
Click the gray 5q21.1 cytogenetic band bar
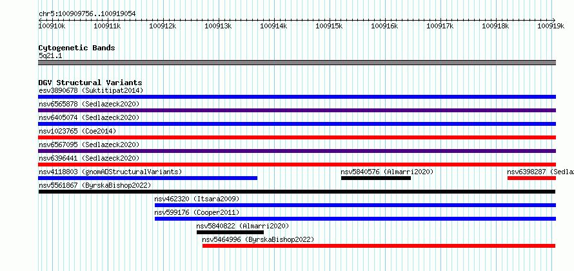(297, 63)
